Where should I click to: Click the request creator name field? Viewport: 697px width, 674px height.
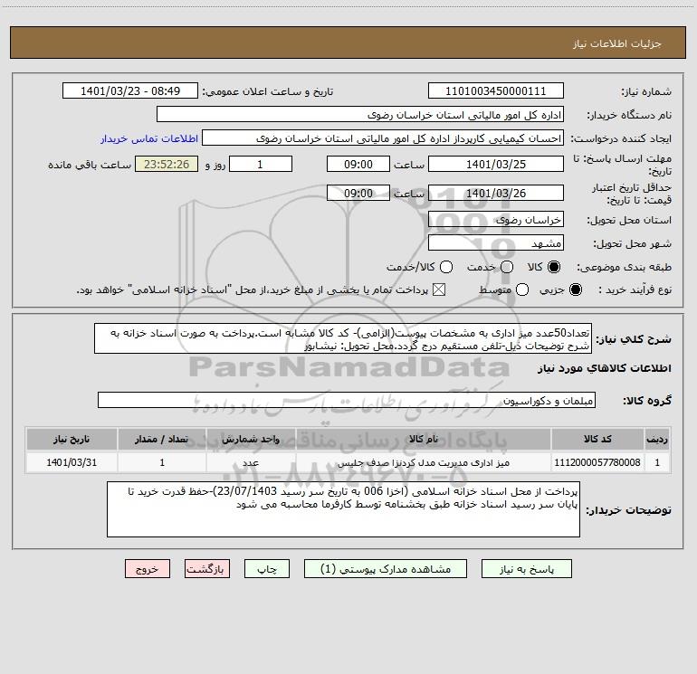(383, 138)
